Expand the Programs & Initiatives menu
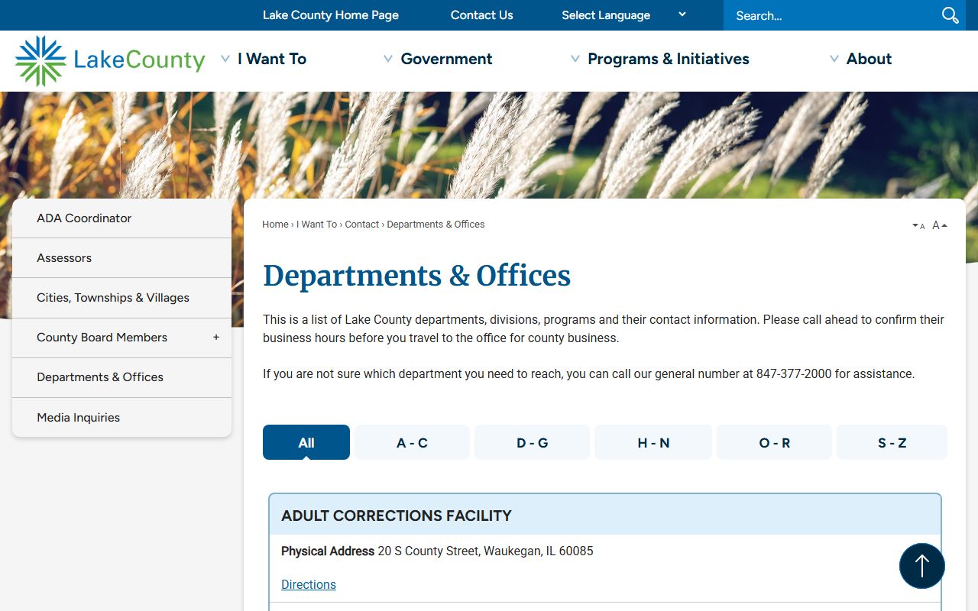The image size is (978, 611). 660,59
